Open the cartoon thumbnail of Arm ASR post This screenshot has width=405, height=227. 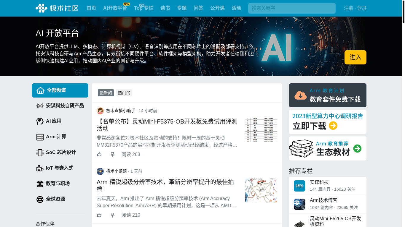pyautogui.click(x=261, y=190)
